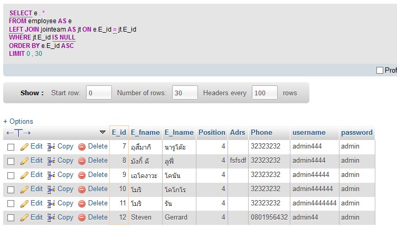Sort by the username column header

point(309,132)
